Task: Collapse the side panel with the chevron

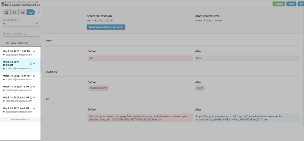Action: pyautogui.click(x=39, y=12)
